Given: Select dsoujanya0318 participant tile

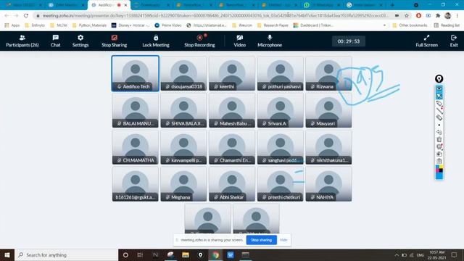Looking at the screenshot, I should [x=183, y=73].
